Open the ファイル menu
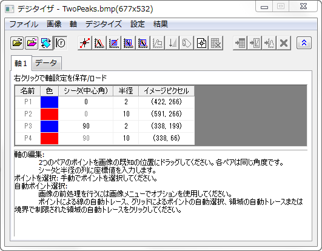 [24, 24]
